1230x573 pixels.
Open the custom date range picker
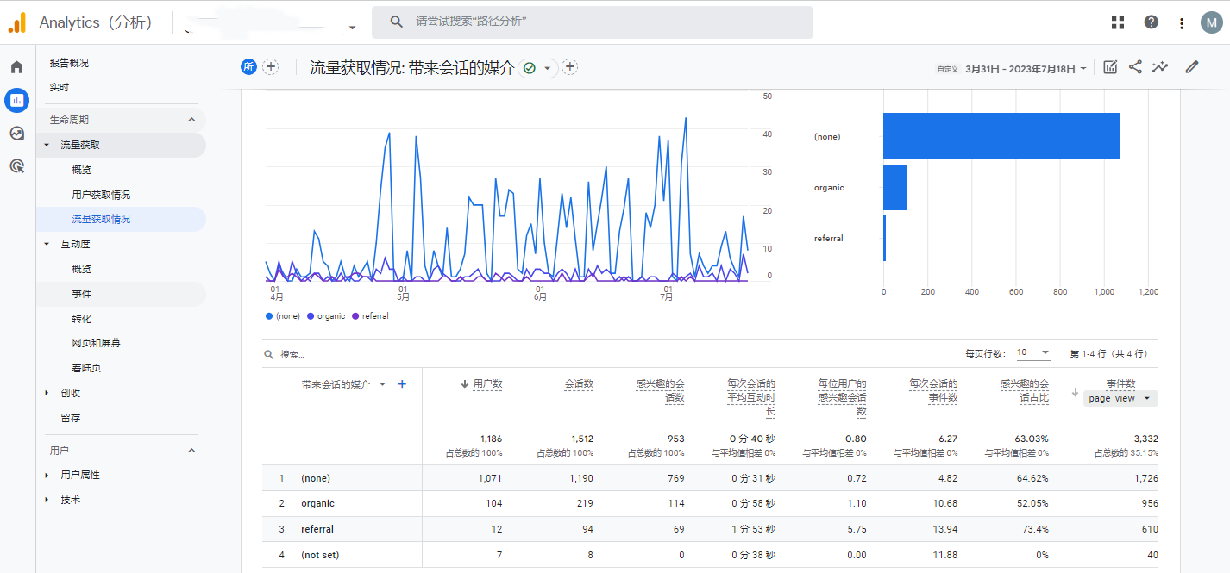click(x=1025, y=68)
